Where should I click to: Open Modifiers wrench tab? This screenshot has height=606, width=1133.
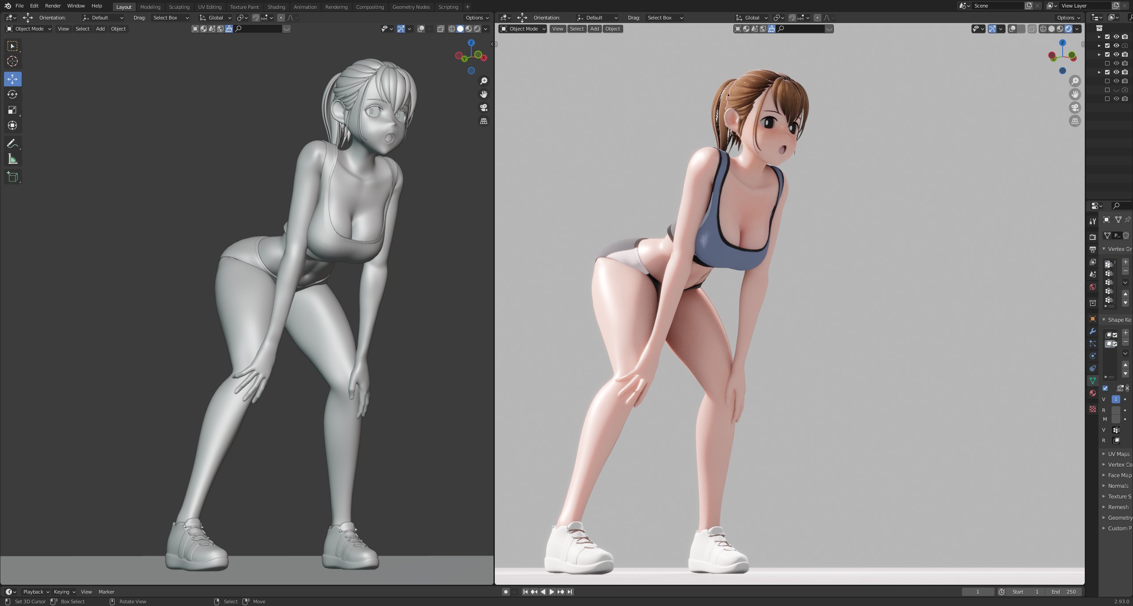[1093, 331]
